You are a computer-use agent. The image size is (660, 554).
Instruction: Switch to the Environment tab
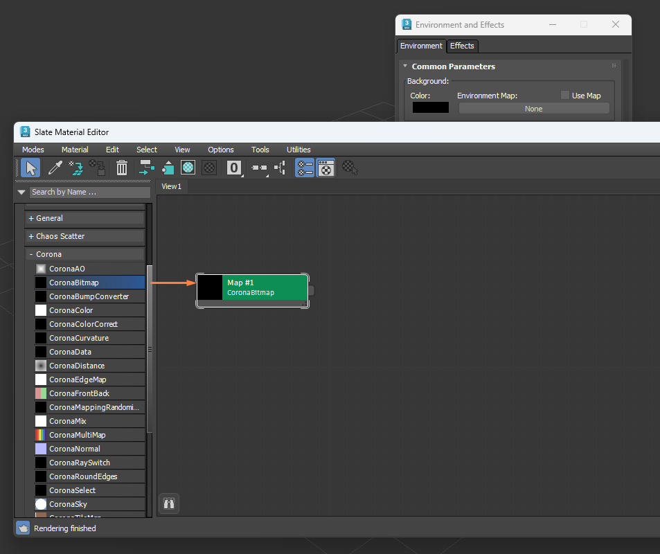(421, 46)
